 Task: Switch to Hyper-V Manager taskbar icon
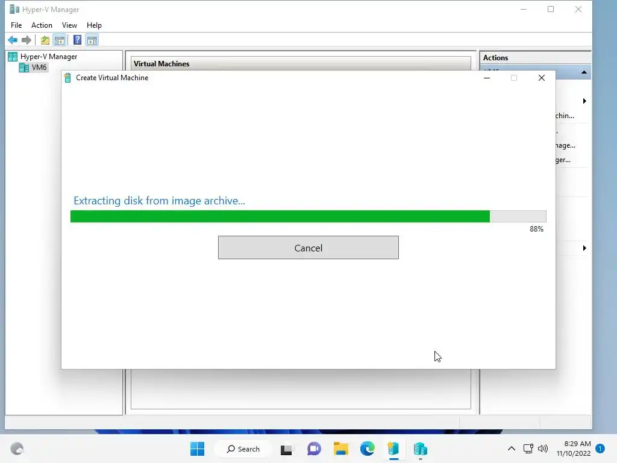click(x=420, y=449)
